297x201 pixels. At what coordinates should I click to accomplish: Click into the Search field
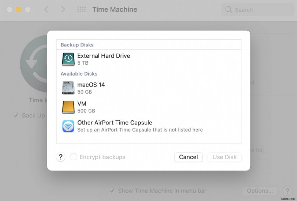tap(258, 10)
